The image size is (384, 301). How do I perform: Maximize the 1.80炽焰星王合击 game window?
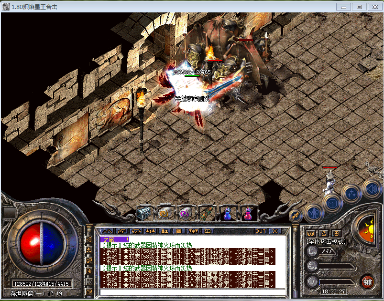point(359,7)
